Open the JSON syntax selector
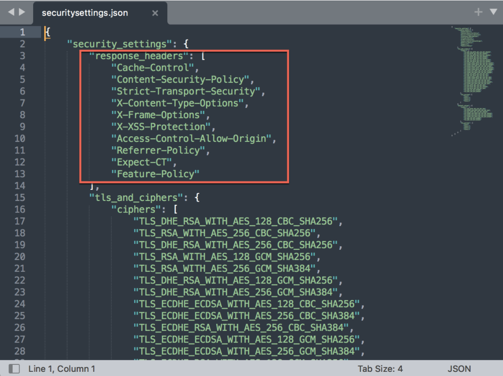503x376 pixels. point(459,368)
